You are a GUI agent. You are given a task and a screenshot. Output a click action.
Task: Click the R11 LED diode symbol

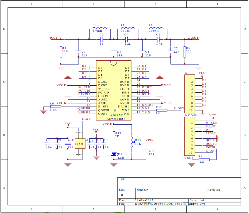114,154
